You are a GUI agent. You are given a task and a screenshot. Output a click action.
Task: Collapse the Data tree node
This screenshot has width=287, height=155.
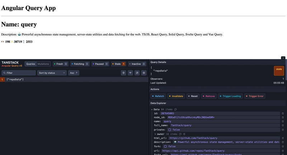[x=152, y=109]
